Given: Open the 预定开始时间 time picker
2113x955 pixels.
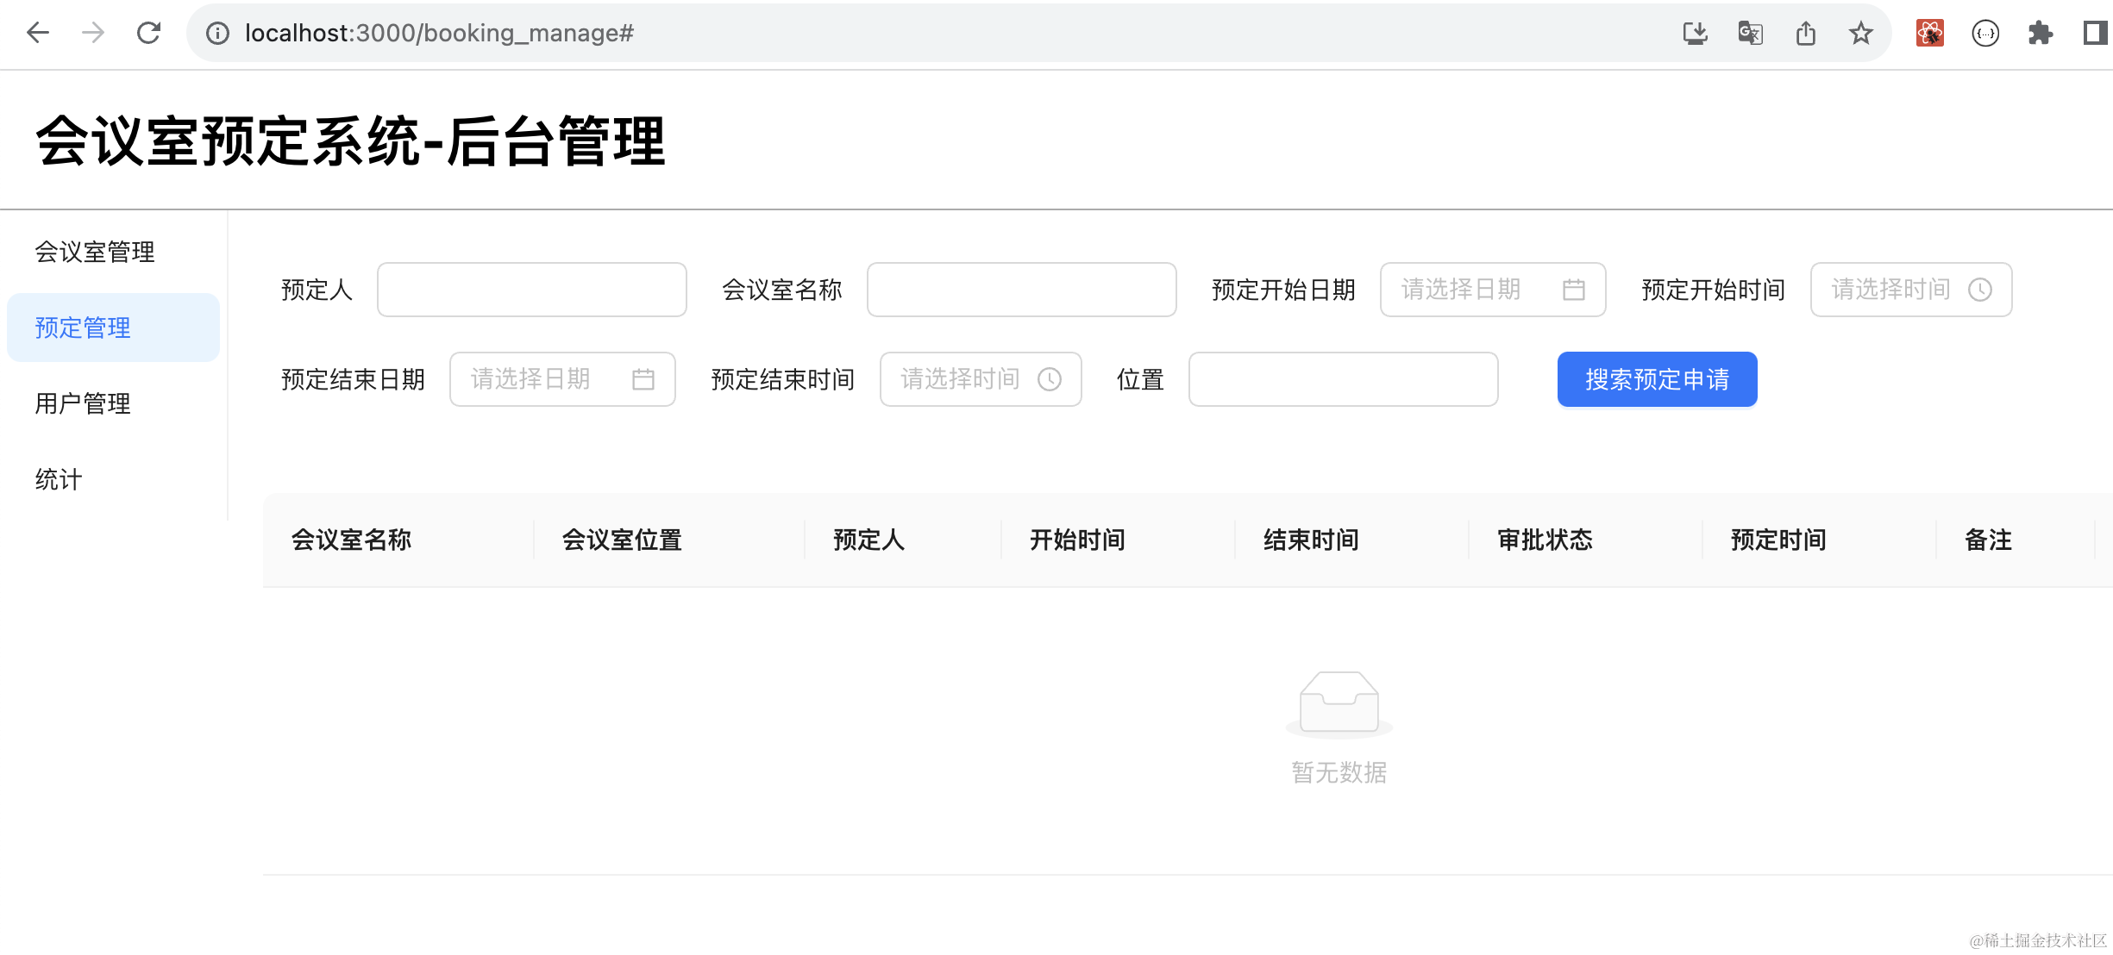Looking at the screenshot, I should pos(1910,290).
